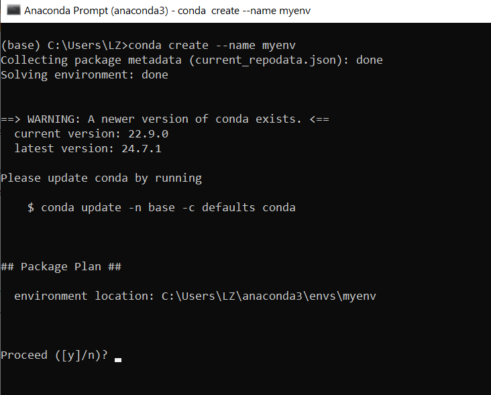The height and width of the screenshot is (395, 491).
Task: Click the Anaconda Prompt window icon
Action: [13, 10]
